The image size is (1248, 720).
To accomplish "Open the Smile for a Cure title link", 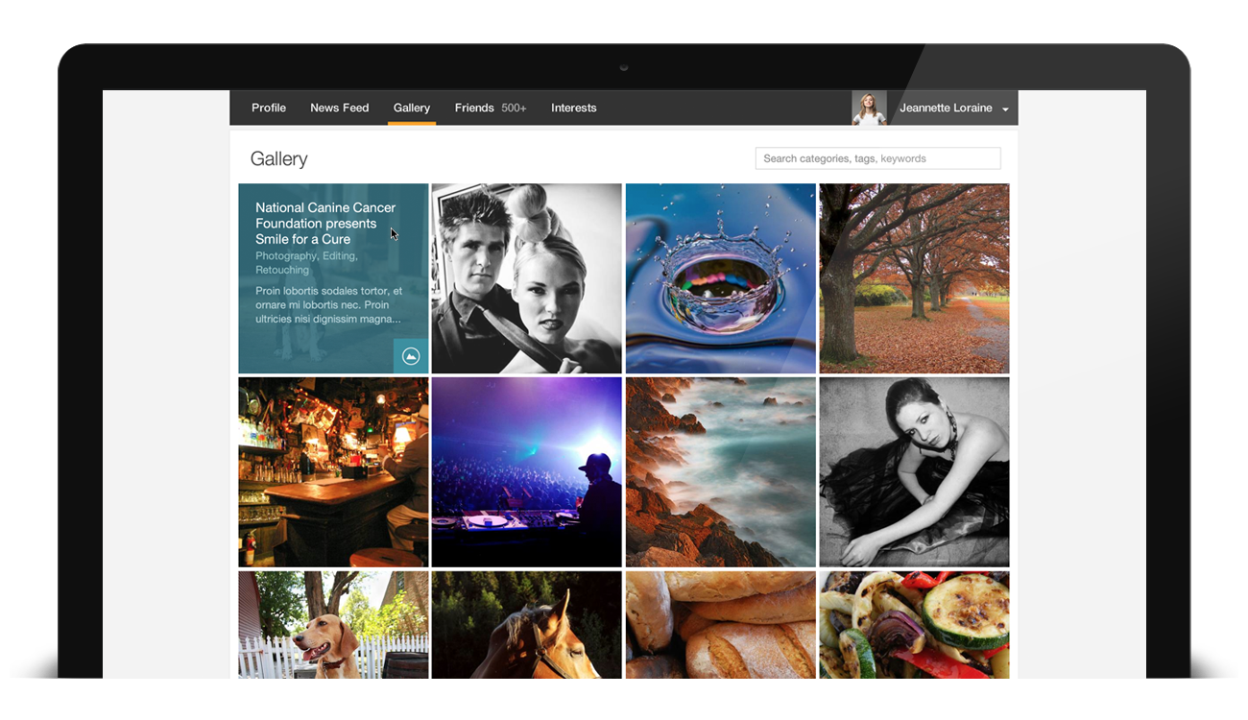I will tap(325, 224).
